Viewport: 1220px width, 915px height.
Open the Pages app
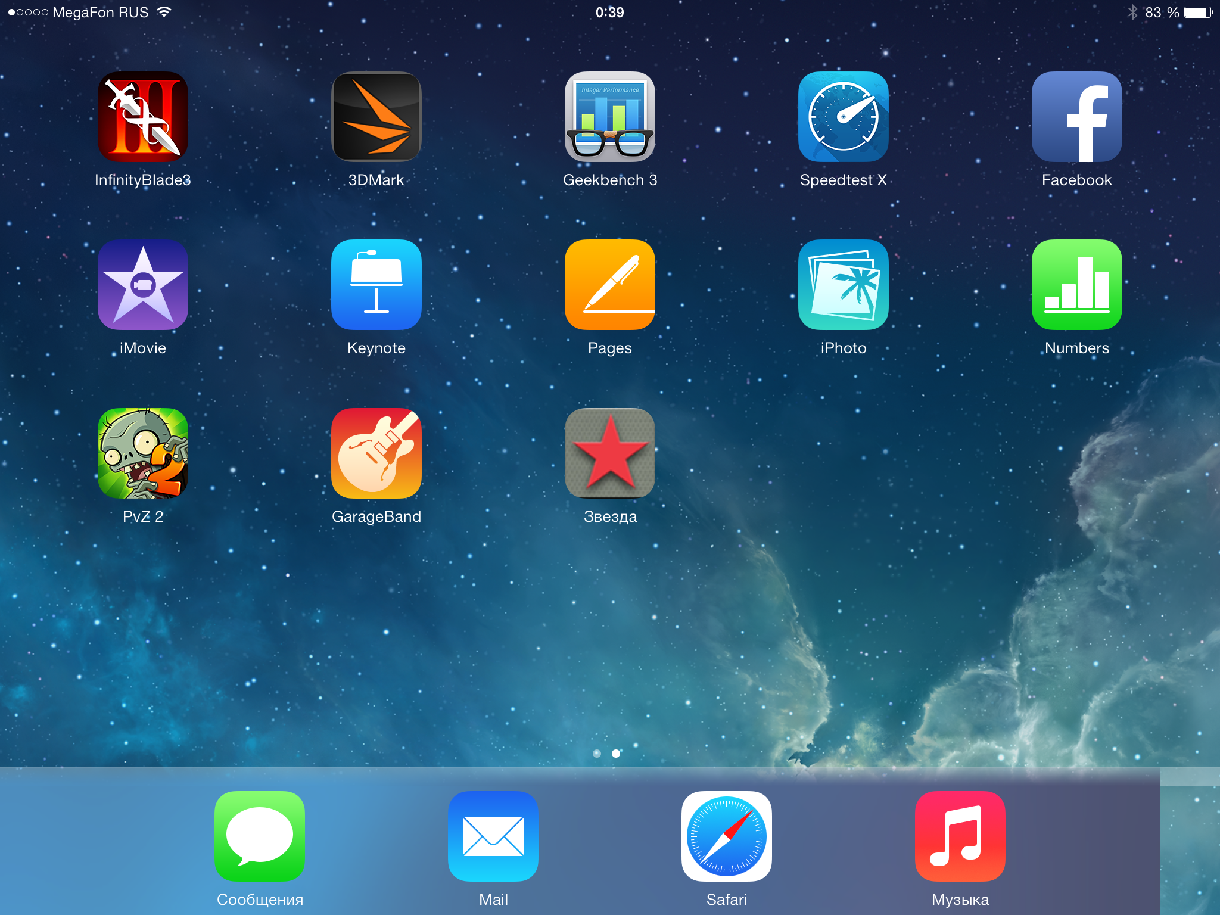pyautogui.click(x=610, y=285)
